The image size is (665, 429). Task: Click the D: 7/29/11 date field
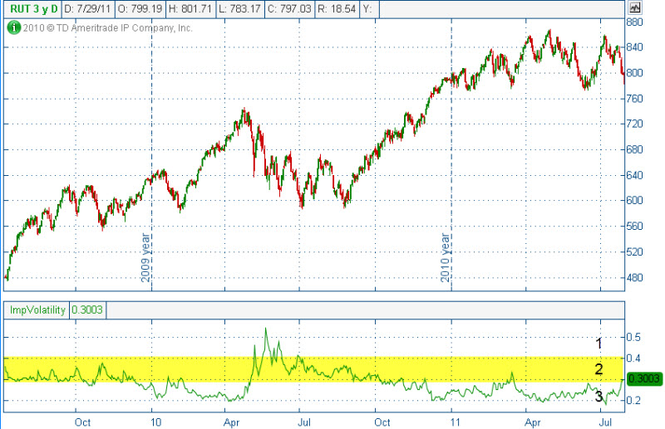88,9
